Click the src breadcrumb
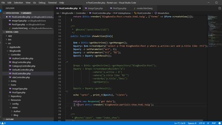222x125 pixels. pos(58,13)
